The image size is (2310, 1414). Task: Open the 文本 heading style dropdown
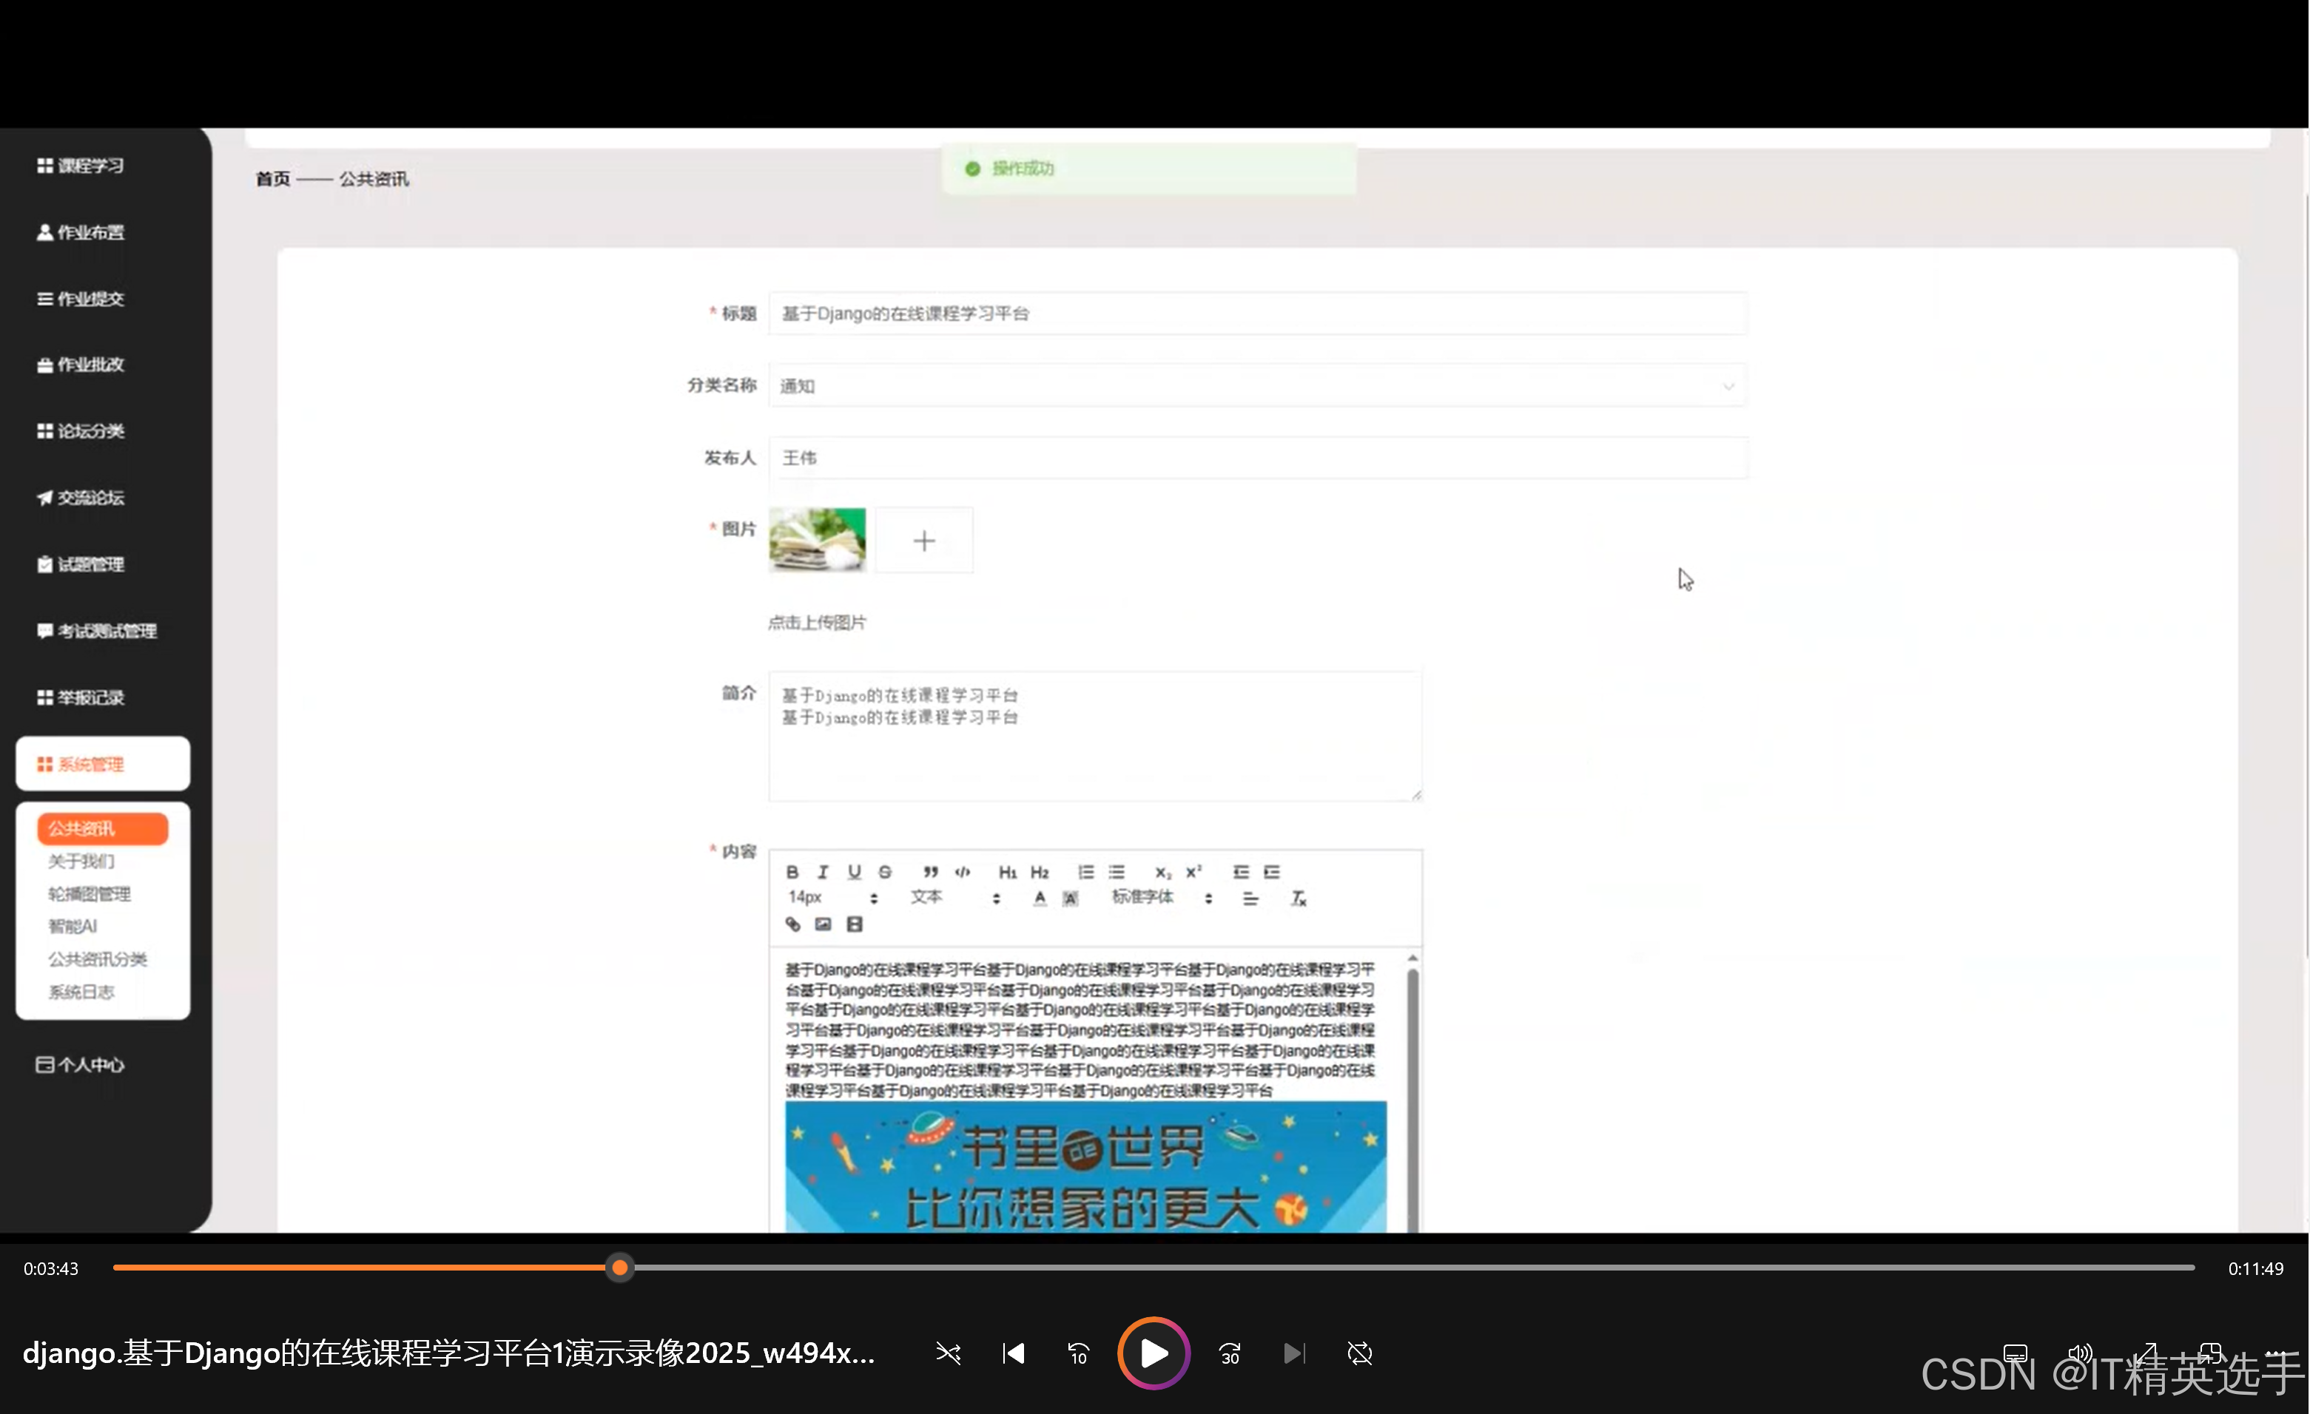click(x=954, y=897)
